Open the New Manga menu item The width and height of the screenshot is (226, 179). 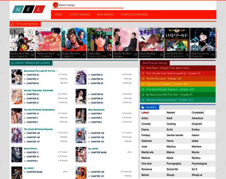point(105,14)
